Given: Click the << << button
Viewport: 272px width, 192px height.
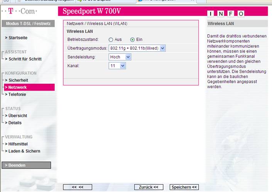Looking at the screenshot, I should click(x=78, y=187).
